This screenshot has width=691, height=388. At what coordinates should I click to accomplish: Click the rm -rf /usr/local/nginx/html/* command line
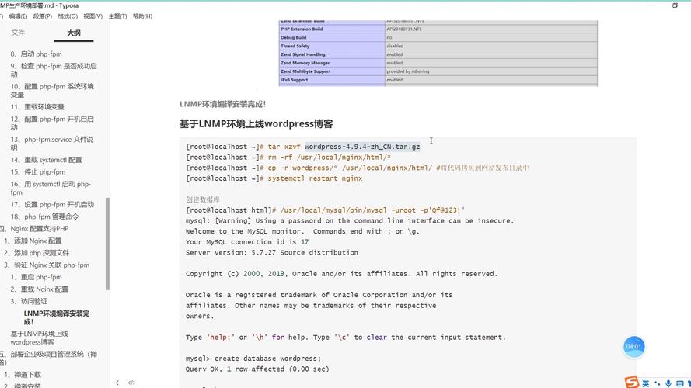pyautogui.click(x=288, y=157)
